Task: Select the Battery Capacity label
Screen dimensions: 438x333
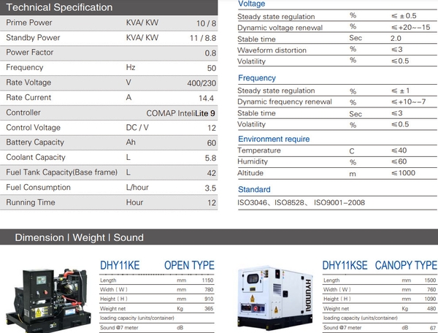Action: tap(35, 142)
